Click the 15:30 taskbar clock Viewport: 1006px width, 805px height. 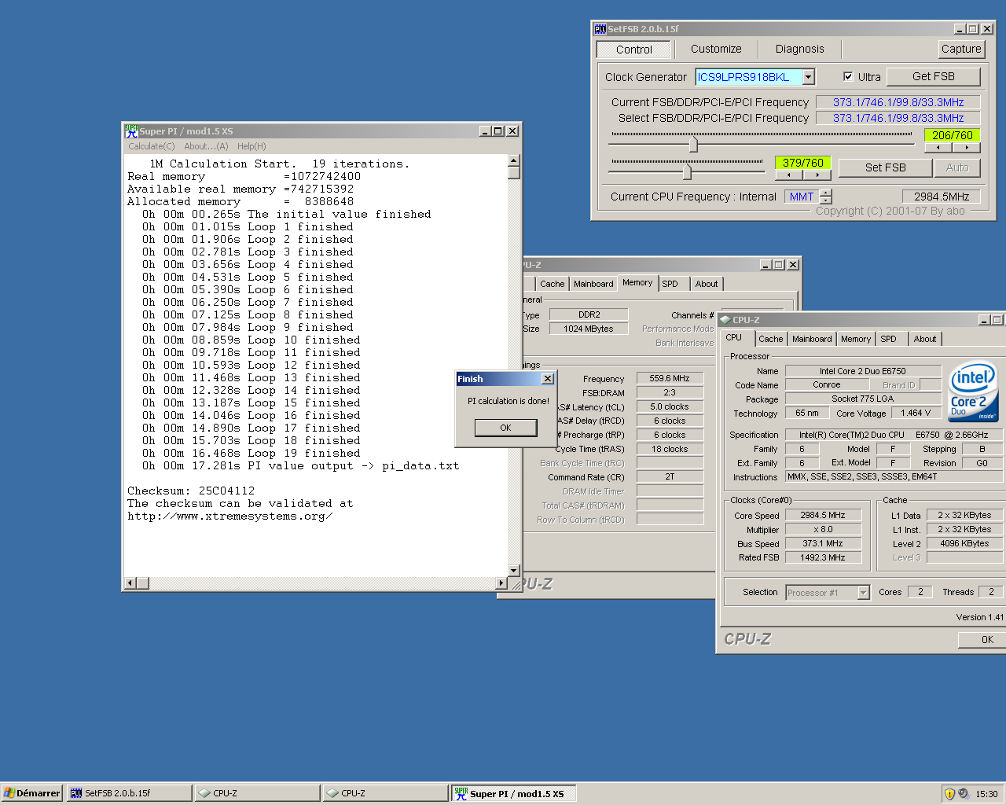point(986,794)
